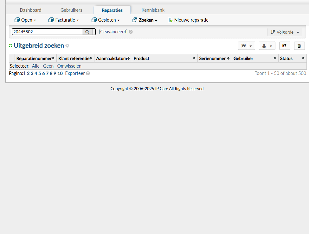The width and height of the screenshot is (309, 234).
Task: Click the flag icon button
Action: pos(243,46)
